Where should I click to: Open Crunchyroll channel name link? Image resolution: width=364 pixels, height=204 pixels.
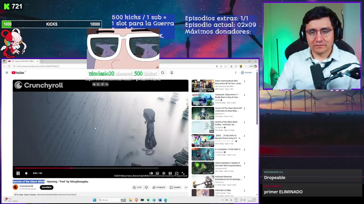tap(25, 186)
